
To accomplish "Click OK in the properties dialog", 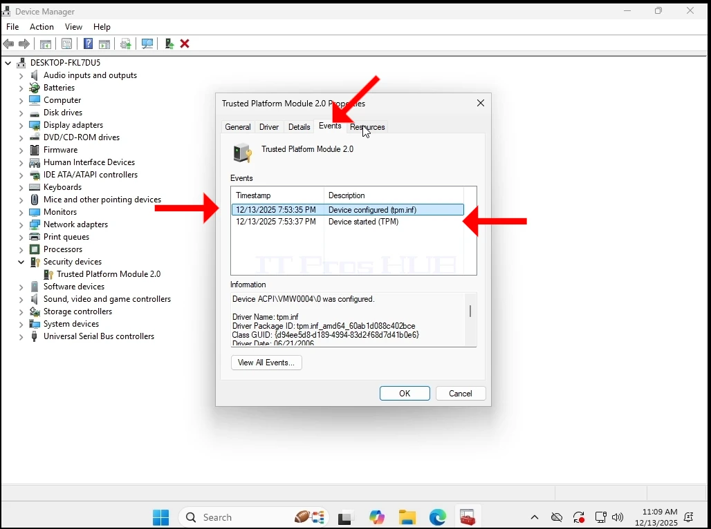I will click(405, 393).
